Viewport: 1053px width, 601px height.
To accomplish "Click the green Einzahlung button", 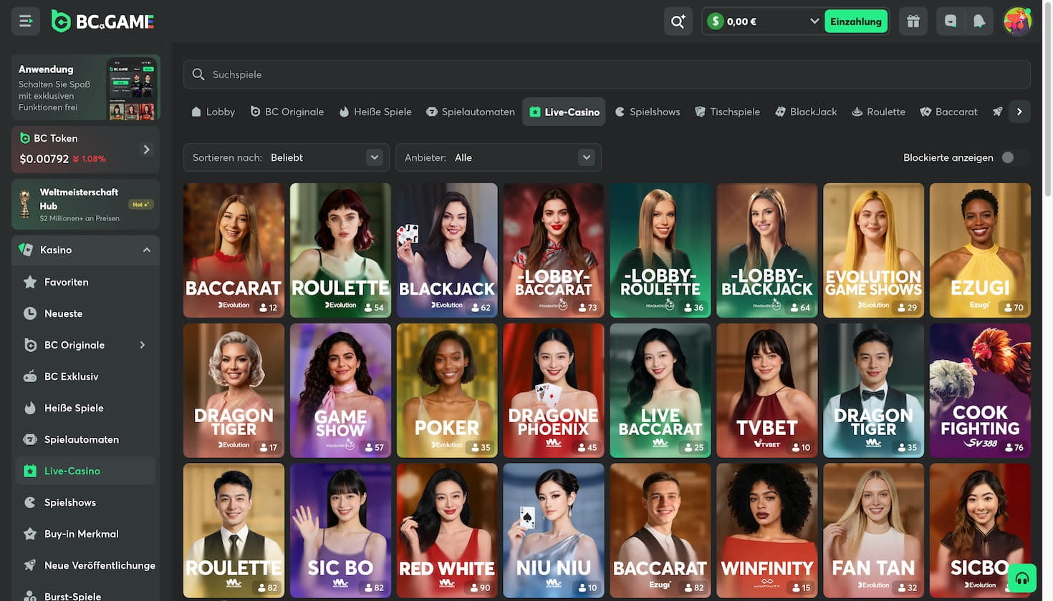I will [856, 21].
